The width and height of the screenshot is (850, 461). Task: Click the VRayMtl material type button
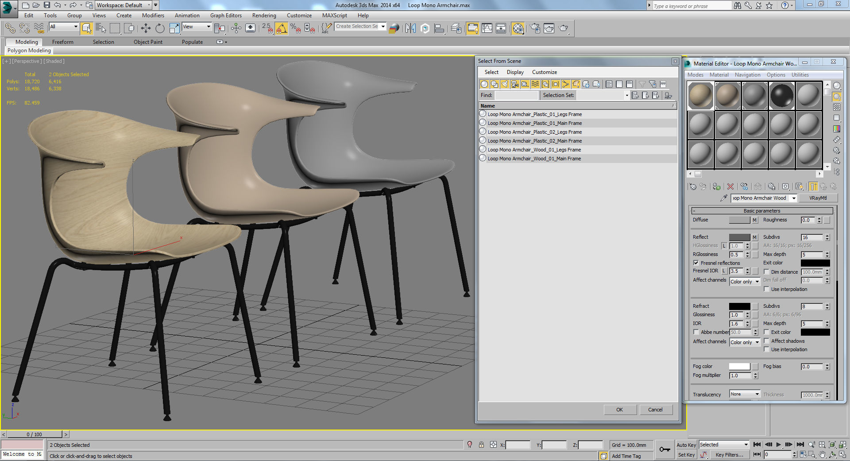pyautogui.click(x=818, y=198)
